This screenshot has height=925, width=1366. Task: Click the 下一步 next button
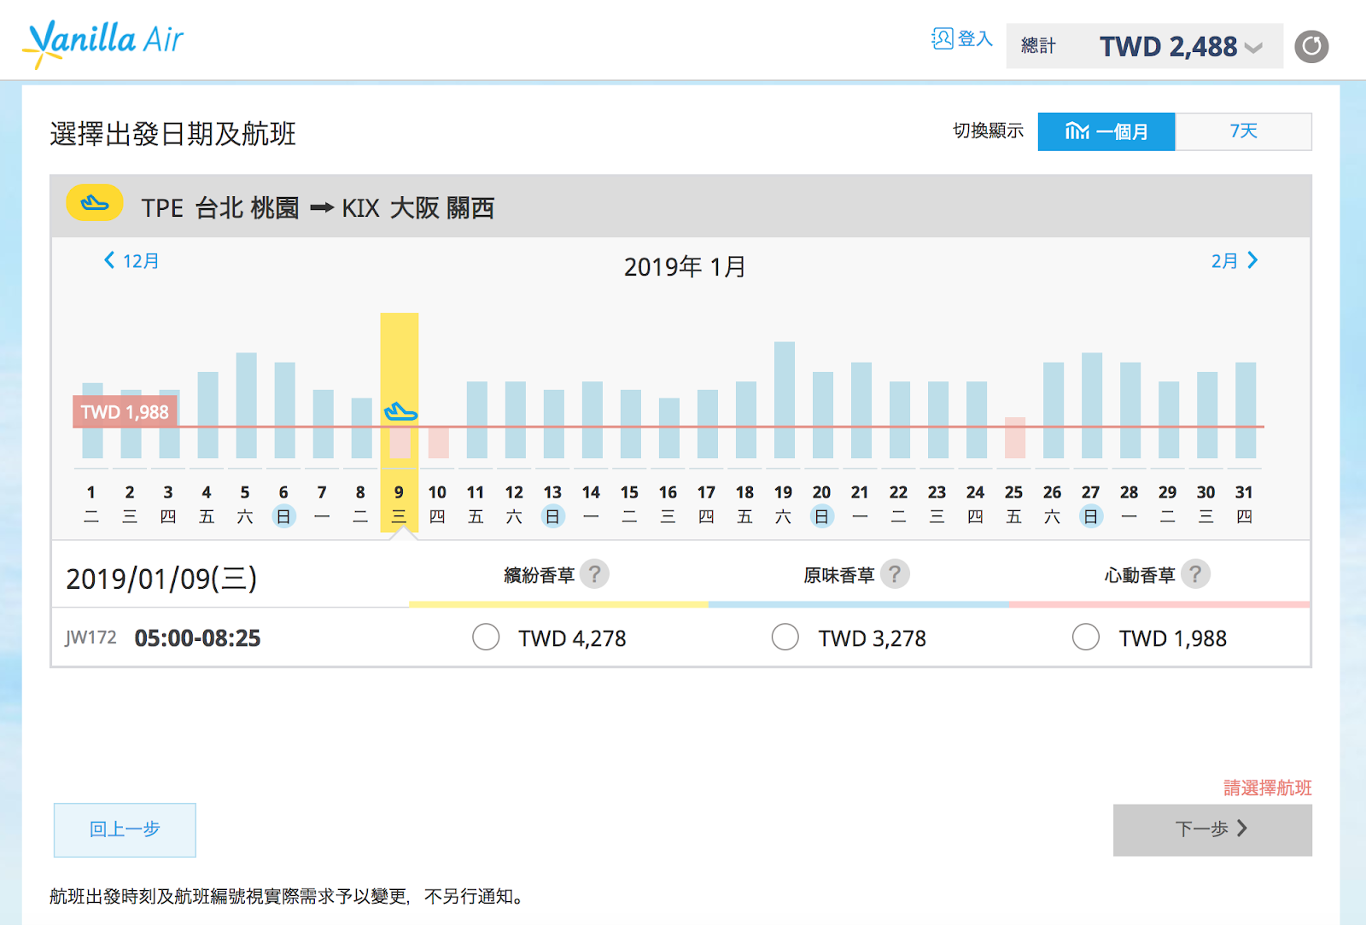pos(1212,829)
